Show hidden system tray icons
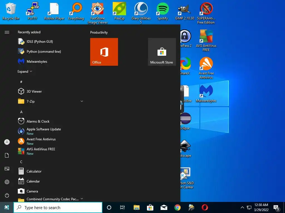 tap(242, 207)
